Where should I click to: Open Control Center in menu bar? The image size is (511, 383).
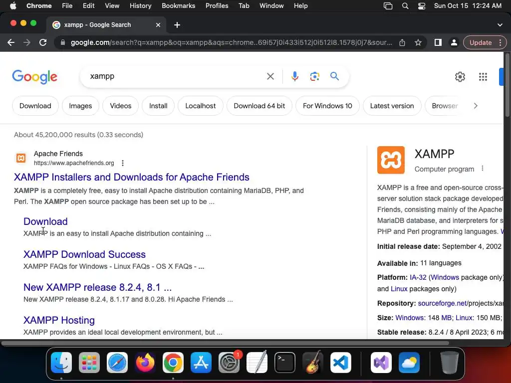pos(421,6)
